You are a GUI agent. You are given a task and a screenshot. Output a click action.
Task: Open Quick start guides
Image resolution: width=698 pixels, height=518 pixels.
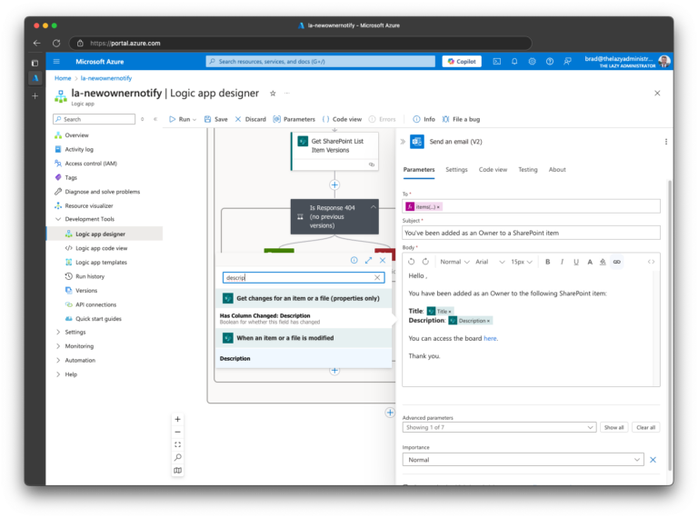point(98,319)
